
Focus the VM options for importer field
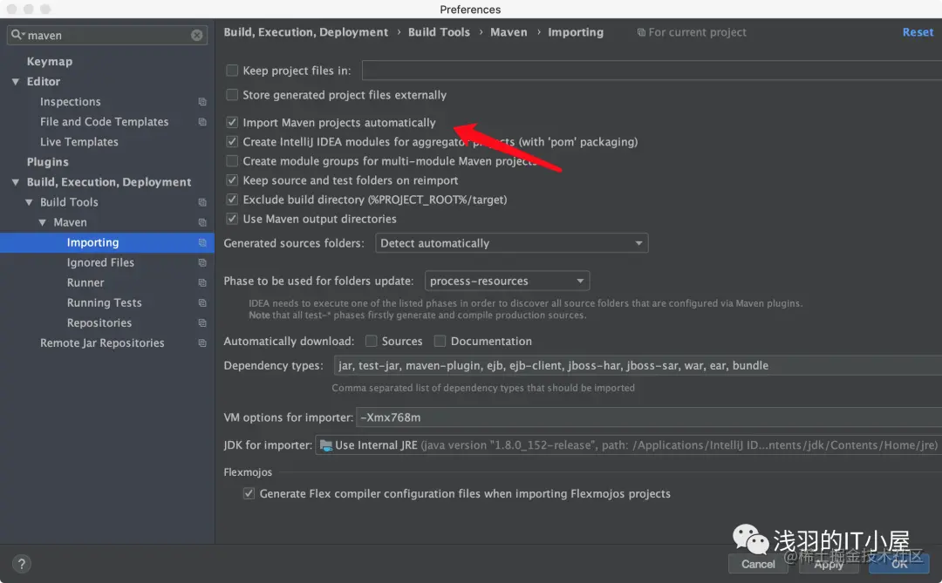(649, 417)
